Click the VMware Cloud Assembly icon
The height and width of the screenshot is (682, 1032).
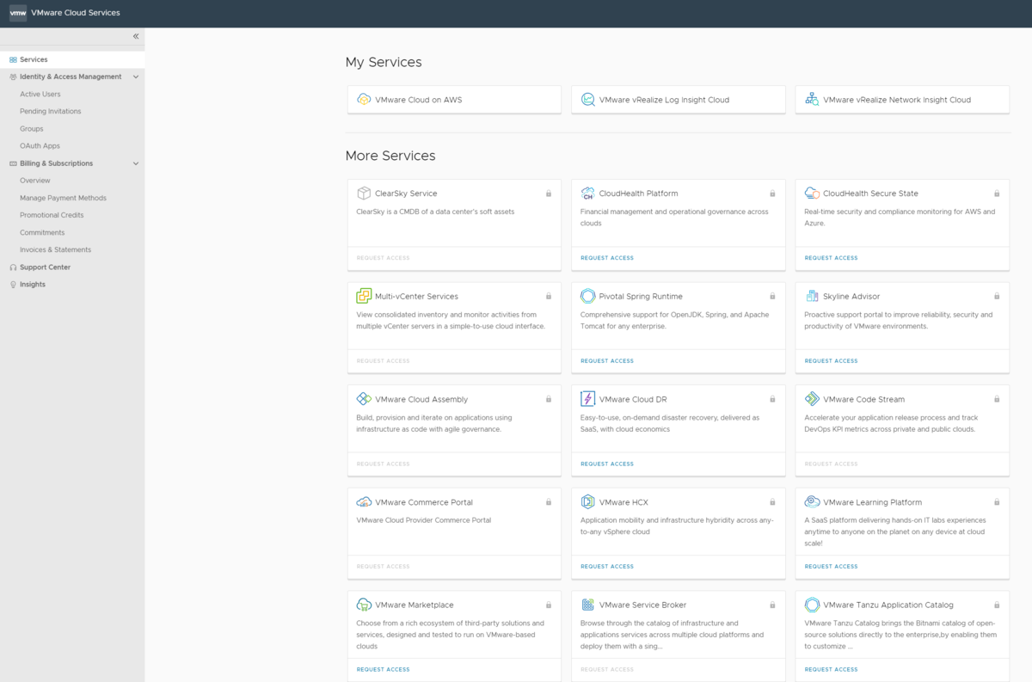click(x=364, y=399)
